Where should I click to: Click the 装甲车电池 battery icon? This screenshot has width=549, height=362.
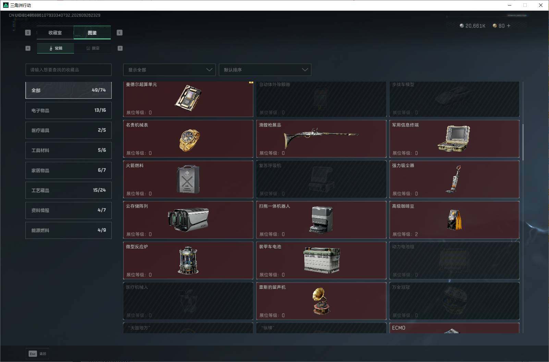[x=321, y=260]
